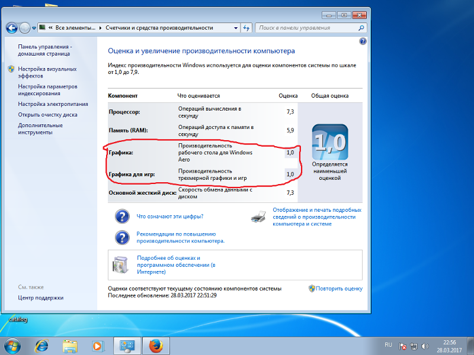Click the shield icon beside 'Повторить оценку'
Image resolution: width=474 pixels, height=355 pixels.
pos(312,288)
